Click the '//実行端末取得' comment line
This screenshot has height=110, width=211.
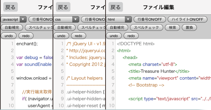(37, 92)
